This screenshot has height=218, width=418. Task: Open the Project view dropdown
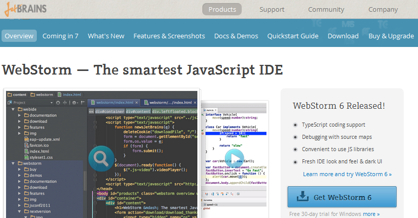[x=52, y=103]
